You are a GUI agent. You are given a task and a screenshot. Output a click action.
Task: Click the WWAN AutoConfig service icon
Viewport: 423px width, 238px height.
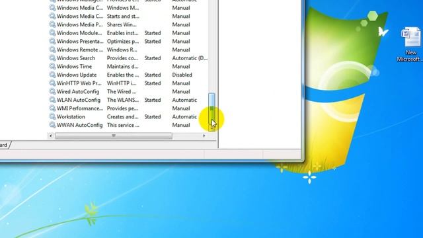52,125
